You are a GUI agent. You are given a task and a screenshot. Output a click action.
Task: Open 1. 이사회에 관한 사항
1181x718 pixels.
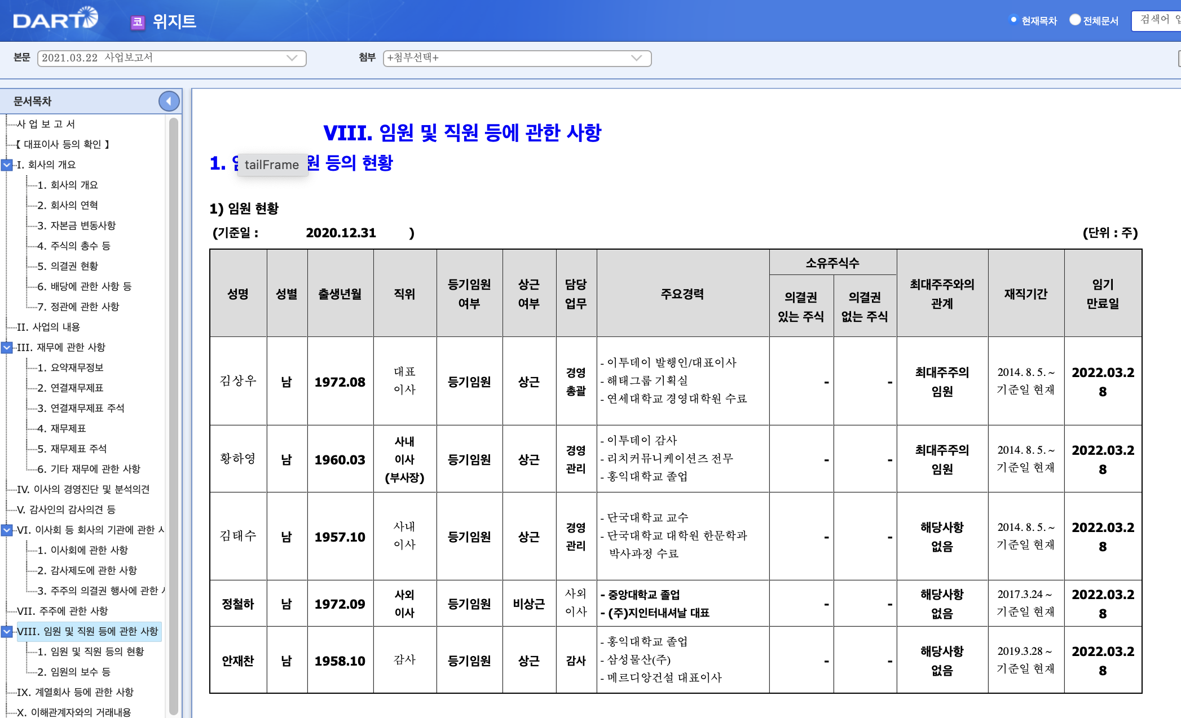[x=82, y=550]
